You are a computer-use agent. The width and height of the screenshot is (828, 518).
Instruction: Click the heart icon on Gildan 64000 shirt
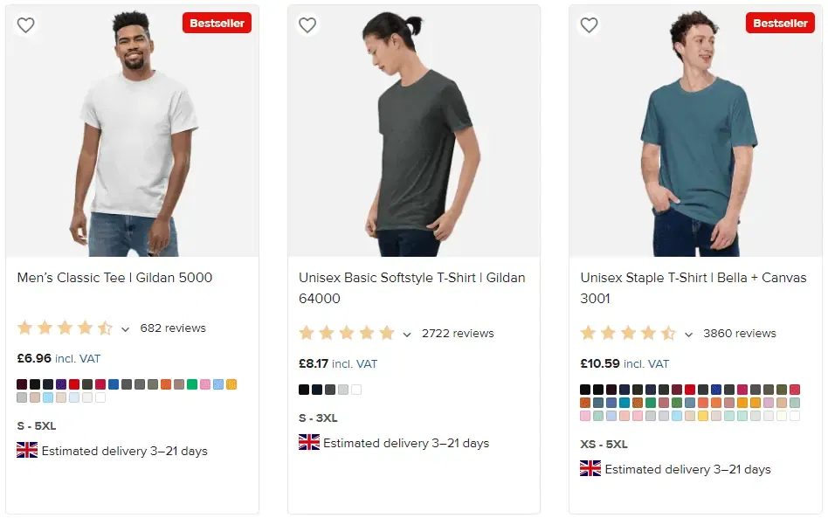click(307, 25)
